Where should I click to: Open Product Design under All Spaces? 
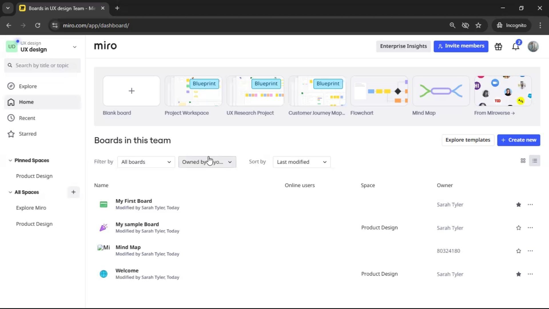pyautogui.click(x=34, y=224)
